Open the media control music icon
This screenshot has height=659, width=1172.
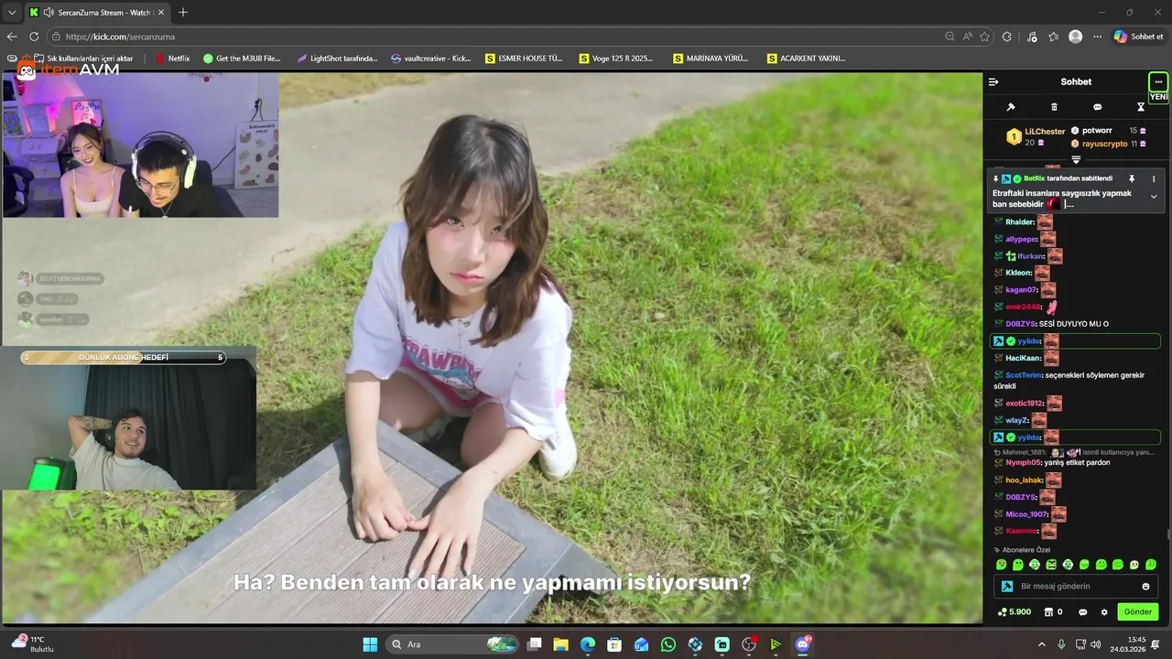pos(1032,37)
